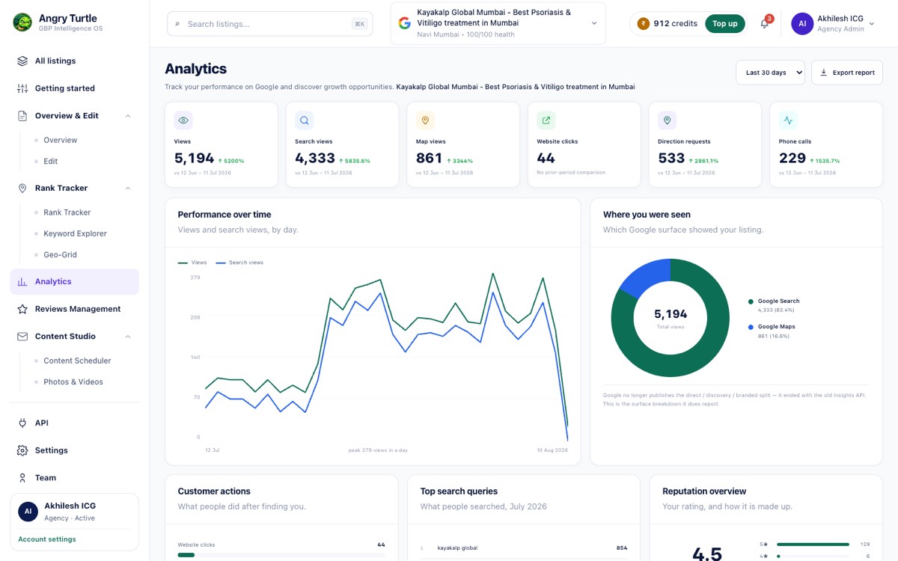Click the Top up button
The width and height of the screenshot is (898, 561).
coord(724,24)
